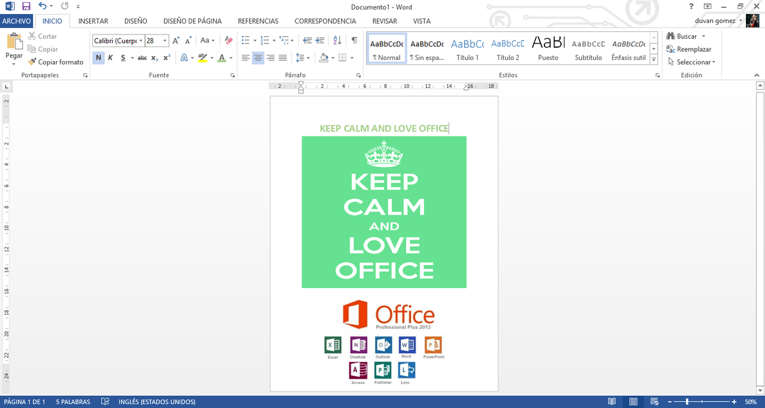Viewport: 765px width, 408px height.
Task: Toggle underline (S) formatting
Action: pyautogui.click(x=122, y=57)
